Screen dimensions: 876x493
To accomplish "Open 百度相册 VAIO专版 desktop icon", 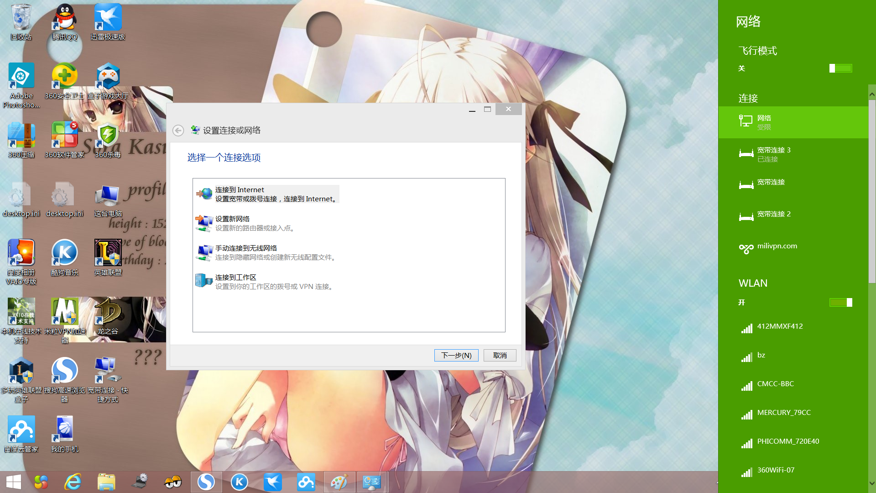I will [21, 262].
